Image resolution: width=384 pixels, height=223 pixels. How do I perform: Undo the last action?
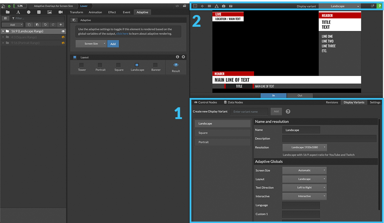click(45, 25)
